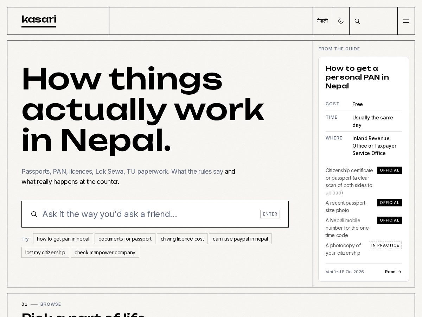Screen dimensions: 422x317
Task: Click 'Usually the same day' time value
Action: pyautogui.click(x=373, y=121)
